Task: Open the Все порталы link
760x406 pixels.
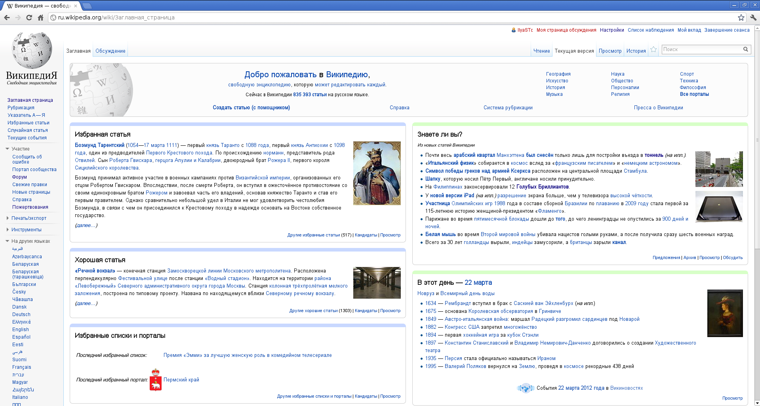Action: (694, 94)
